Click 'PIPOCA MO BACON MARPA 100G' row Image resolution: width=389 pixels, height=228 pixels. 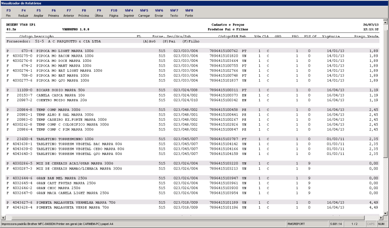pos(192,56)
